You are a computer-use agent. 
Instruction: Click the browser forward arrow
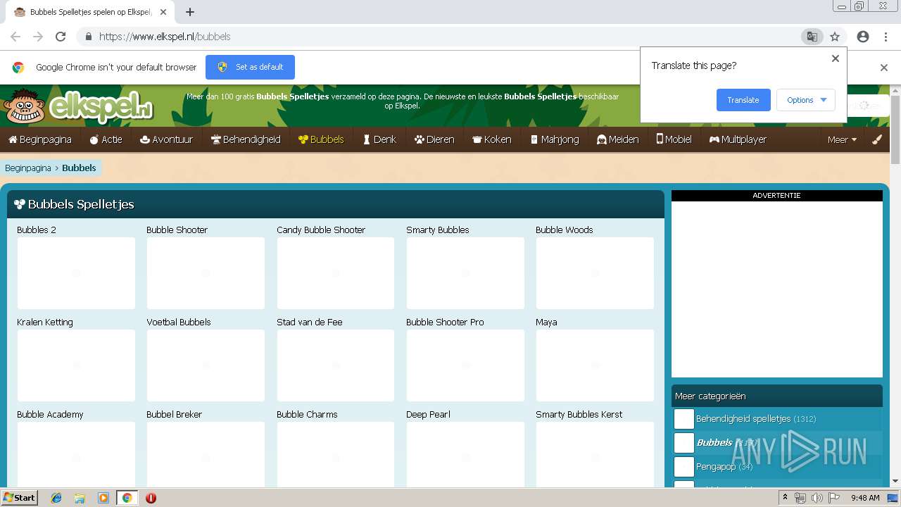38,37
